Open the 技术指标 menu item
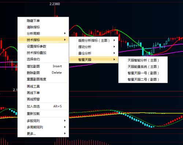This screenshot has width=183, height=145. pos(43,40)
